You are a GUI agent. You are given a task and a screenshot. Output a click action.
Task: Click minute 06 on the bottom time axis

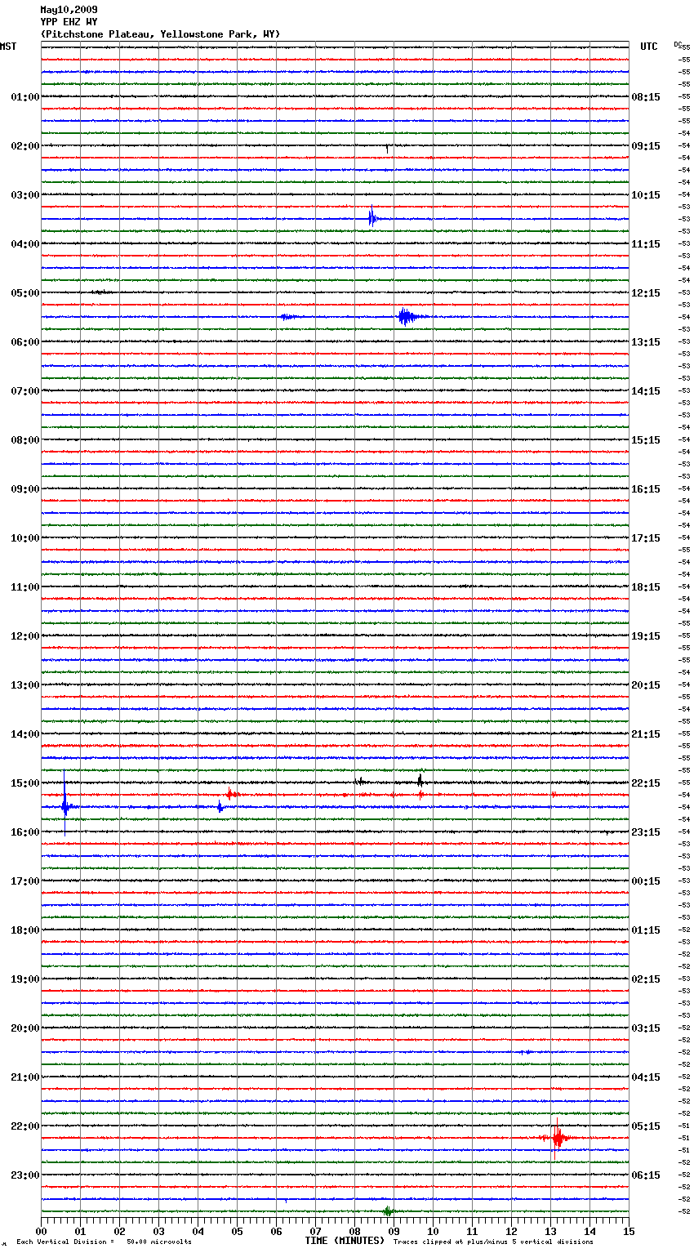click(x=276, y=1231)
